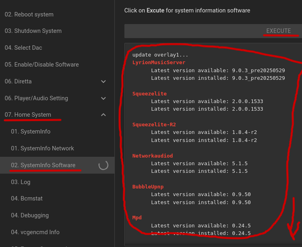Collapse the Home System chevron

[104, 115]
